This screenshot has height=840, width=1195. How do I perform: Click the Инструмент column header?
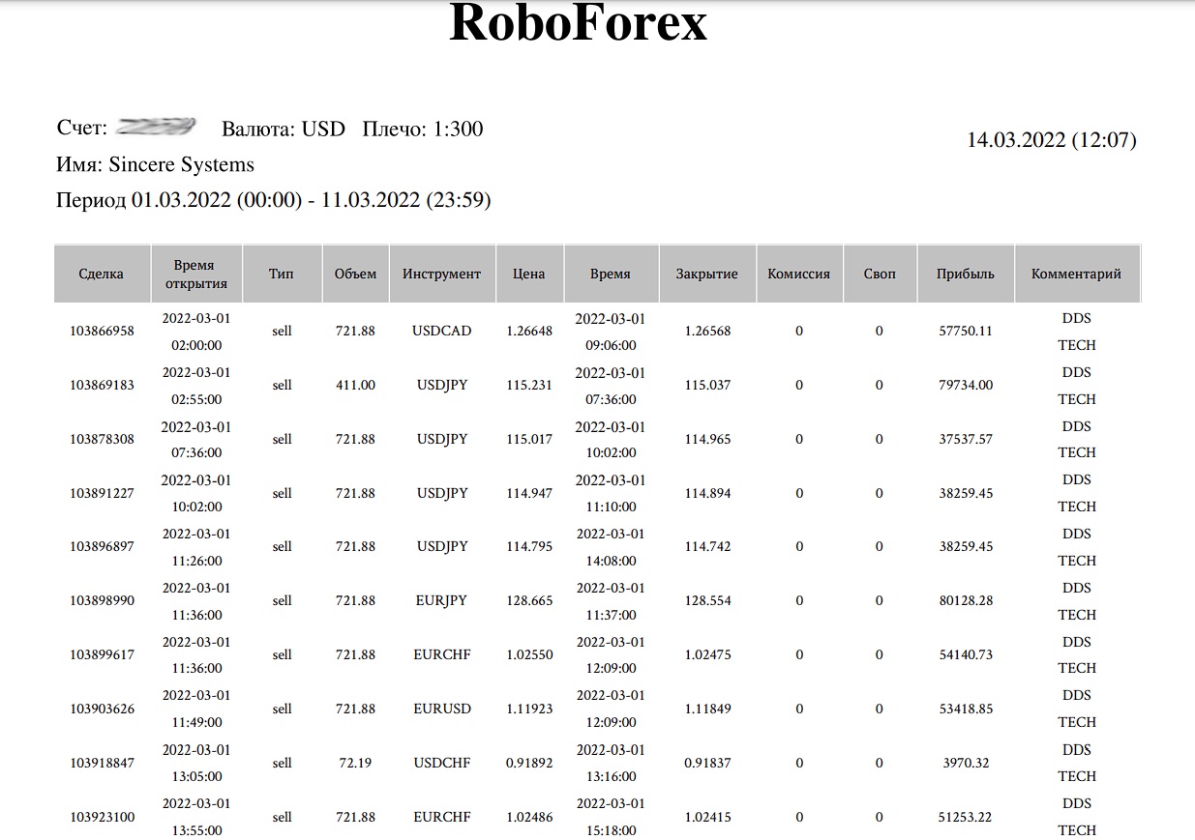(x=441, y=274)
